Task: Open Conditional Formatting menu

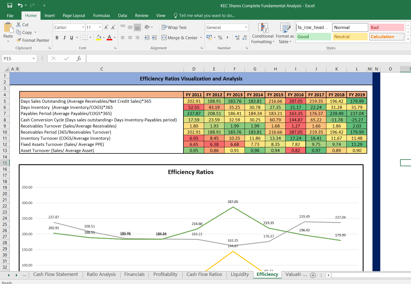Action: point(263,33)
